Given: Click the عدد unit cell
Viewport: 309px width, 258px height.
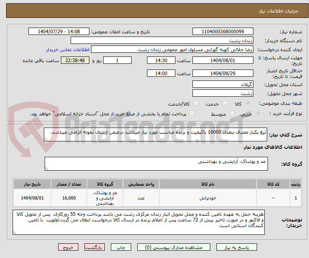Looking at the screenshot, I should tap(141, 198).
